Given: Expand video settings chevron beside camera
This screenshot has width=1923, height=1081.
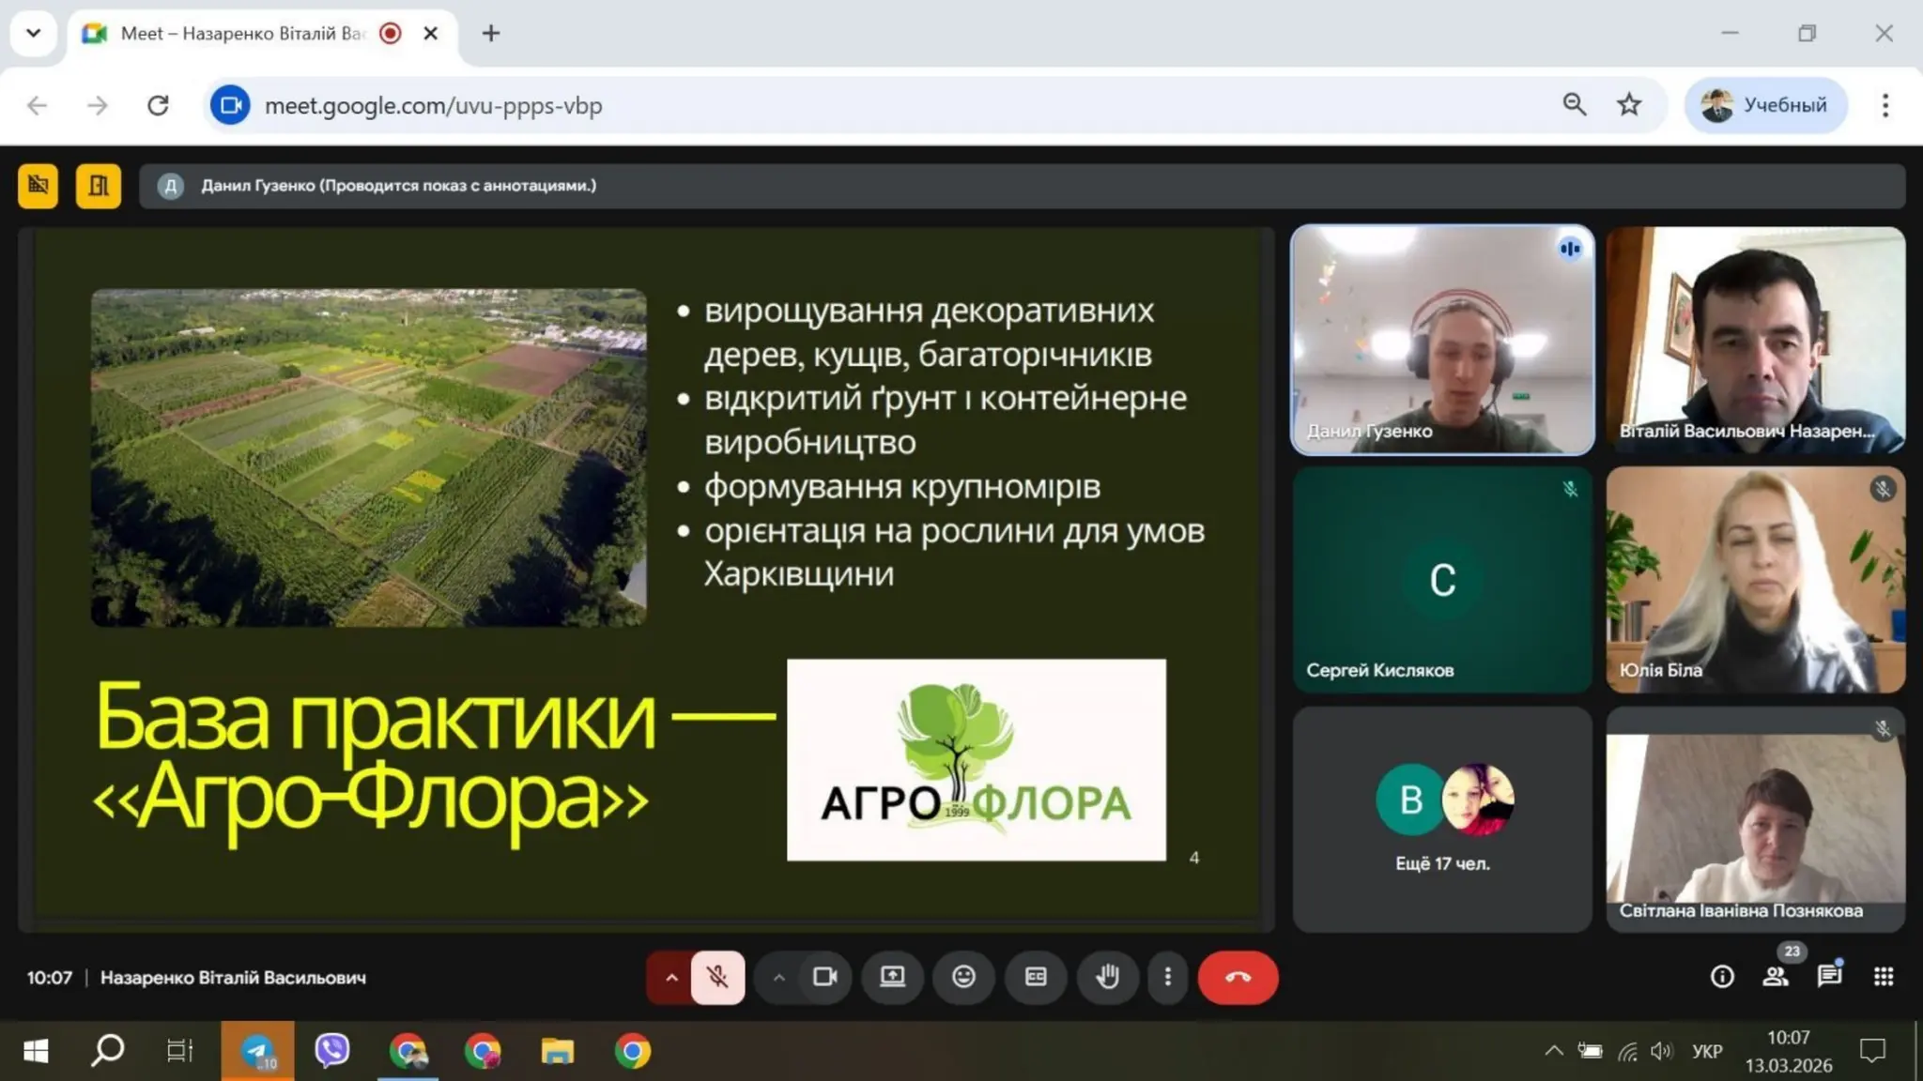Looking at the screenshot, I should pyautogui.click(x=779, y=978).
